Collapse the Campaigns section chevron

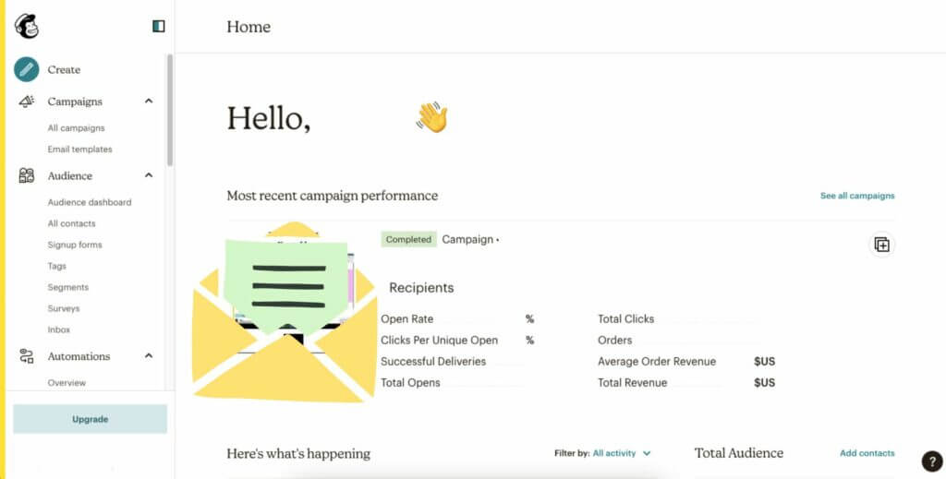[x=149, y=102]
